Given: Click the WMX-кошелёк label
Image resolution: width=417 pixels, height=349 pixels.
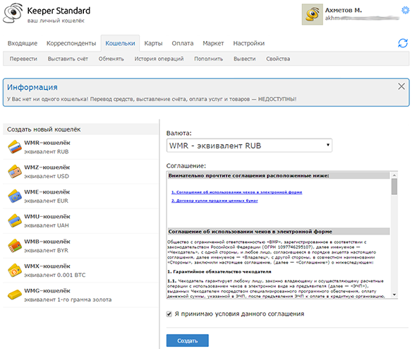Looking at the screenshot, I should [x=47, y=266].
